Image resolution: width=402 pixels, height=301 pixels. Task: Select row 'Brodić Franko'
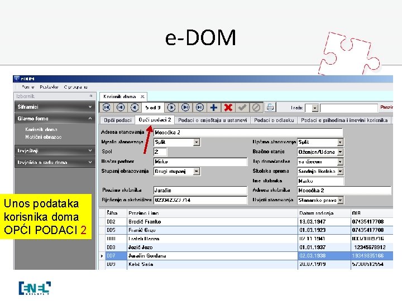246,222
